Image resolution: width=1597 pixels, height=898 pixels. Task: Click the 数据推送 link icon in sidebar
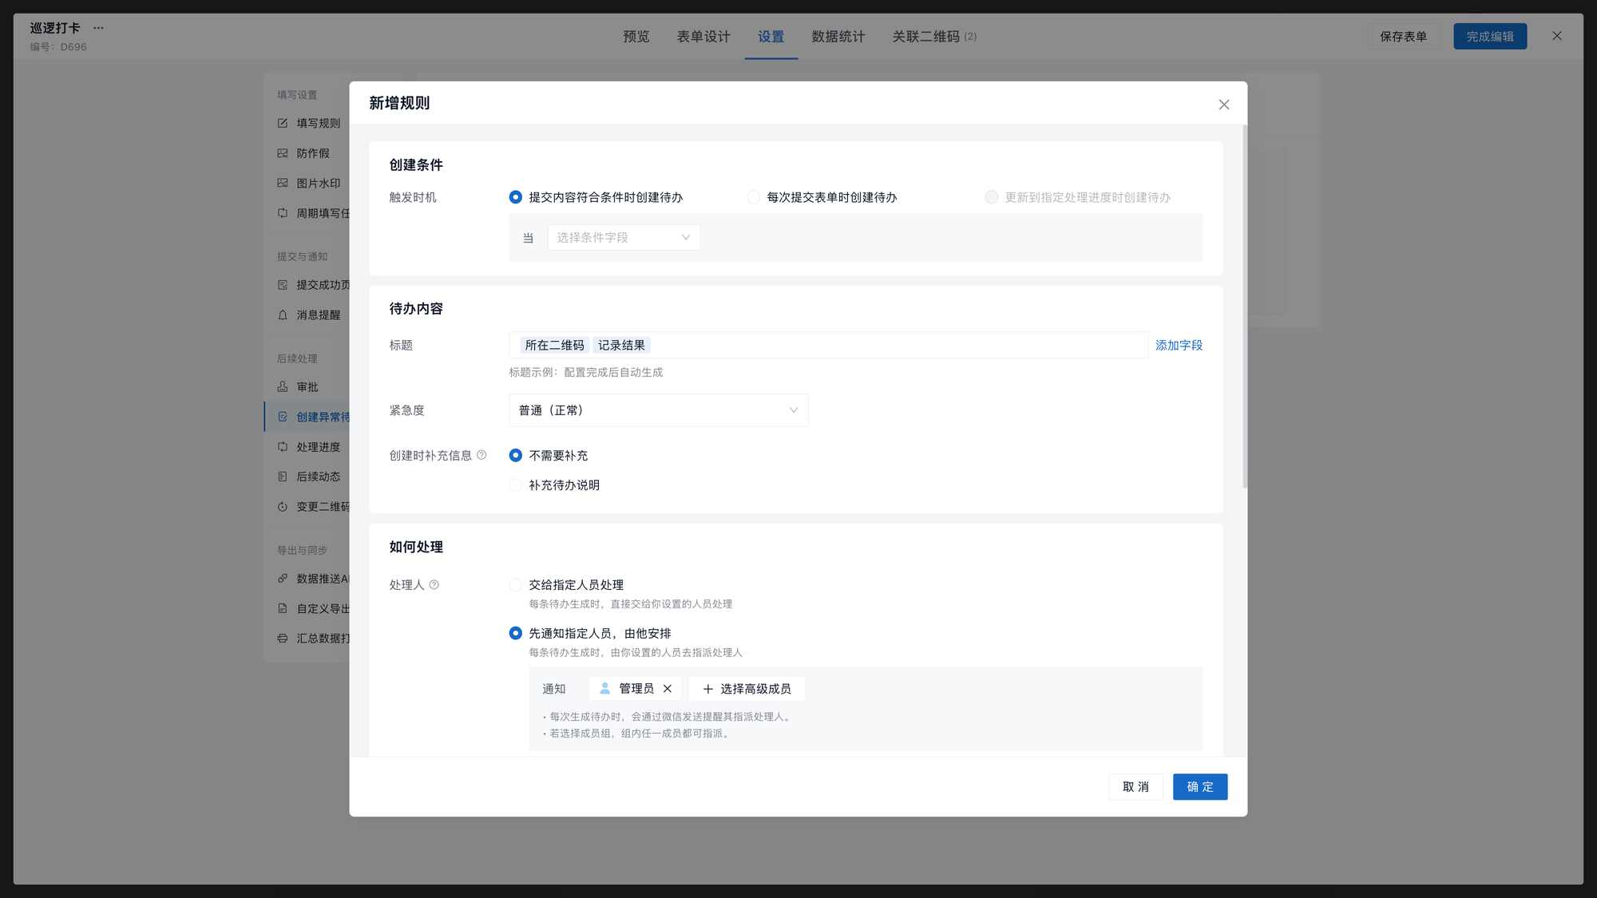pos(283,579)
